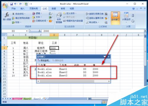Expand the AutoSum dropdown arrow
The width and height of the screenshot is (148, 106).
(x=25, y=14)
